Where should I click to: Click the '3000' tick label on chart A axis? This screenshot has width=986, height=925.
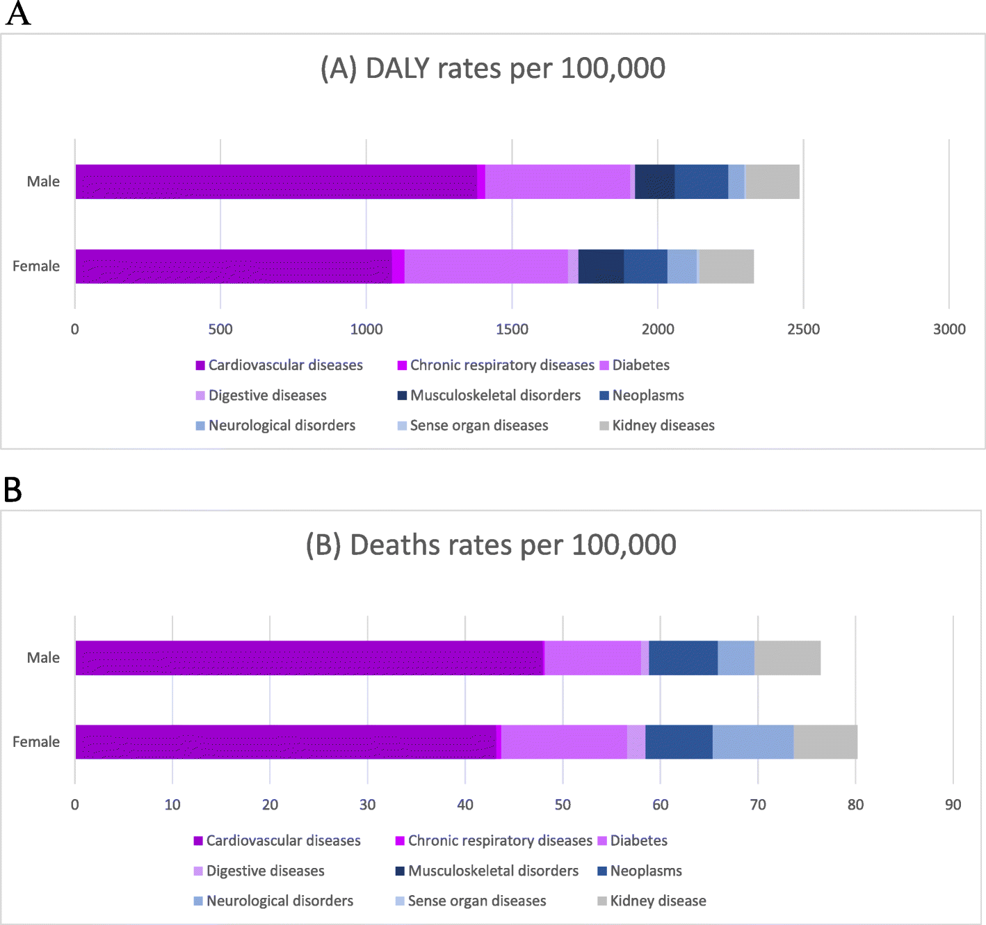pos(949,330)
